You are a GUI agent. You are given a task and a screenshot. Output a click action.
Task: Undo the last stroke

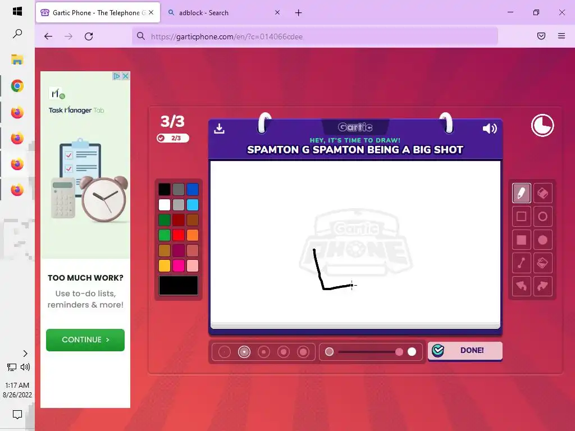pos(521,286)
